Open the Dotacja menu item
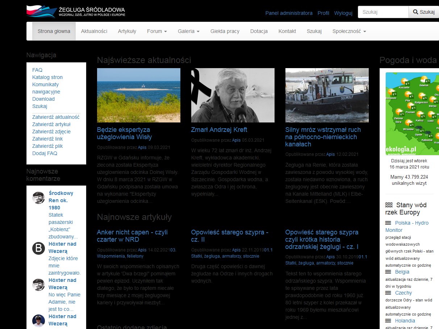 [x=259, y=31]
